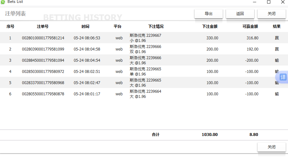The width and height of the screenshot is (288, 158).
Task: Click time 05-24 08:02:51
Action: click(x=87, y=72)
